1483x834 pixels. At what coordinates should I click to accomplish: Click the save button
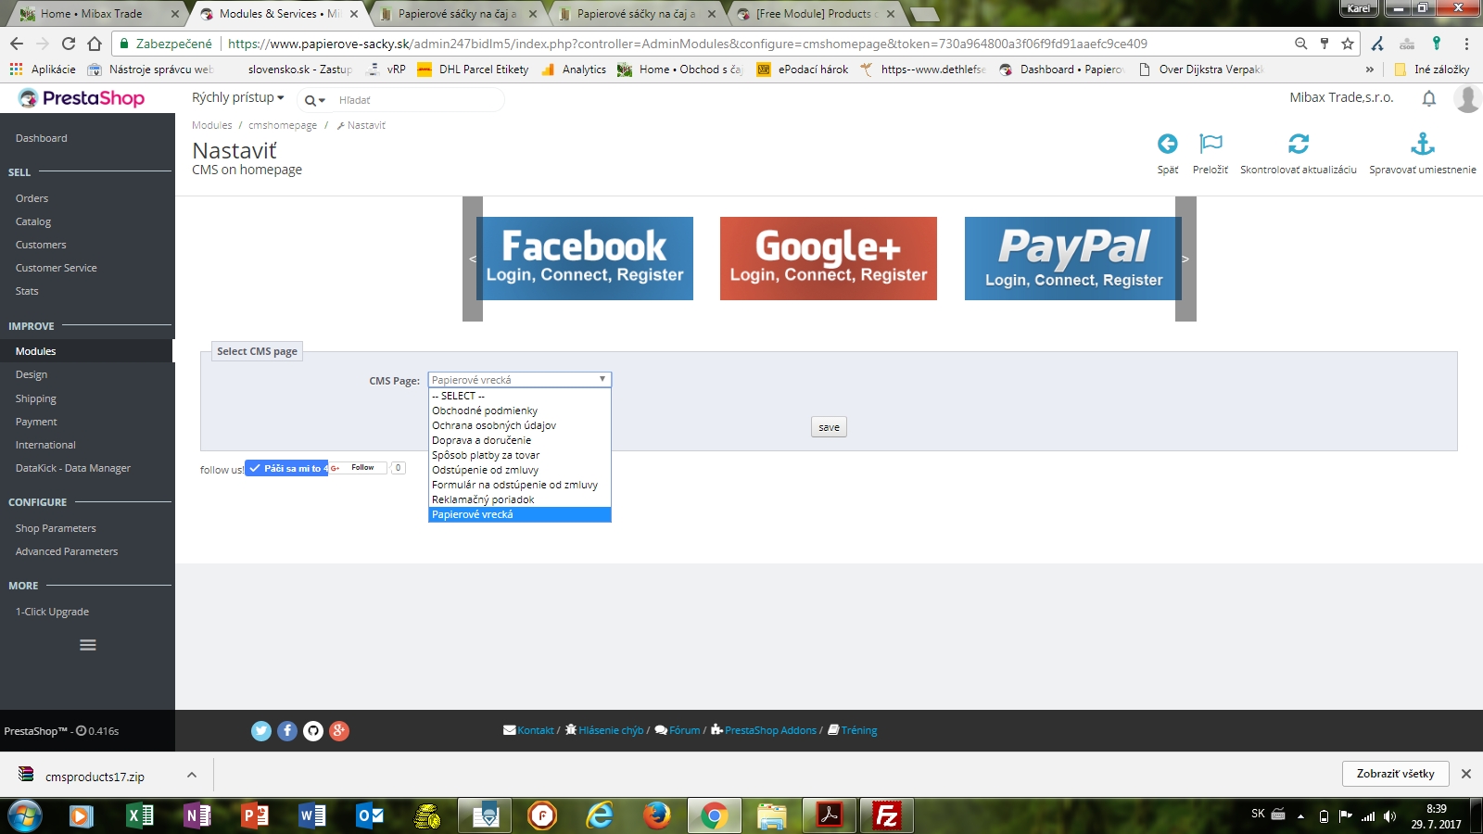(829, 427)
